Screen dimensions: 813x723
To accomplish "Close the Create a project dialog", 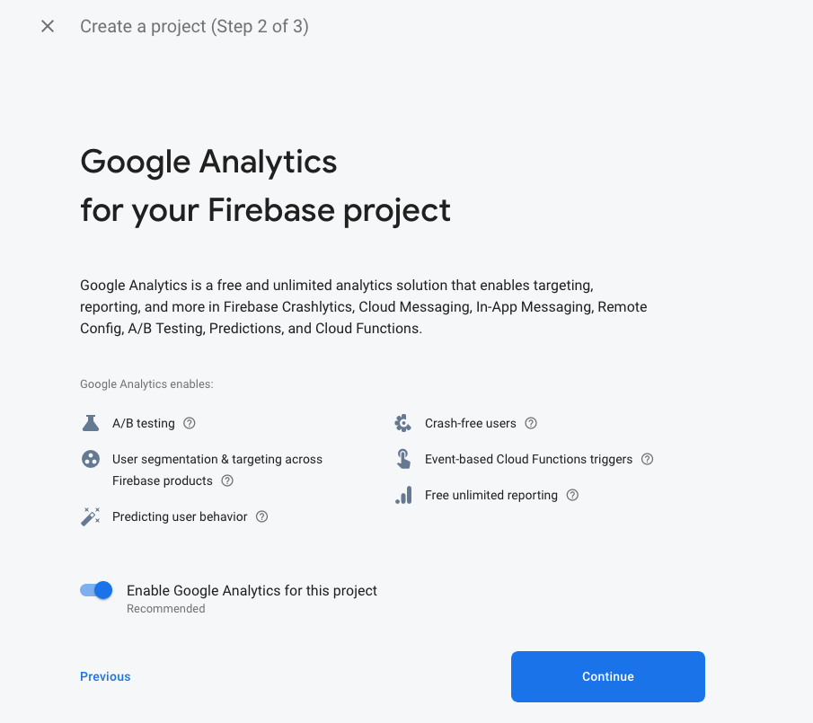I will pyautogui.click(x=48, y=26).
